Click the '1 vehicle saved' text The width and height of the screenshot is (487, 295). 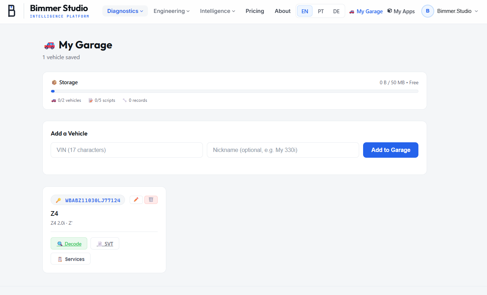(61, 57)
